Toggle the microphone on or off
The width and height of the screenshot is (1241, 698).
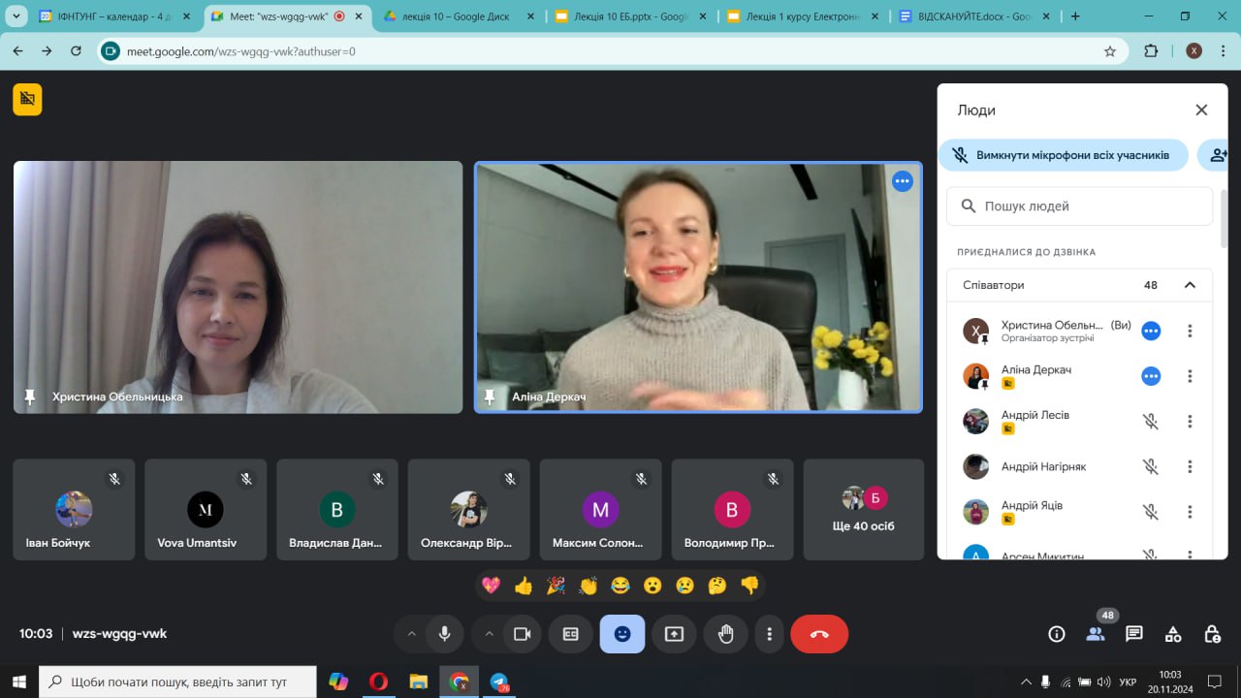(x=444, y=634)
